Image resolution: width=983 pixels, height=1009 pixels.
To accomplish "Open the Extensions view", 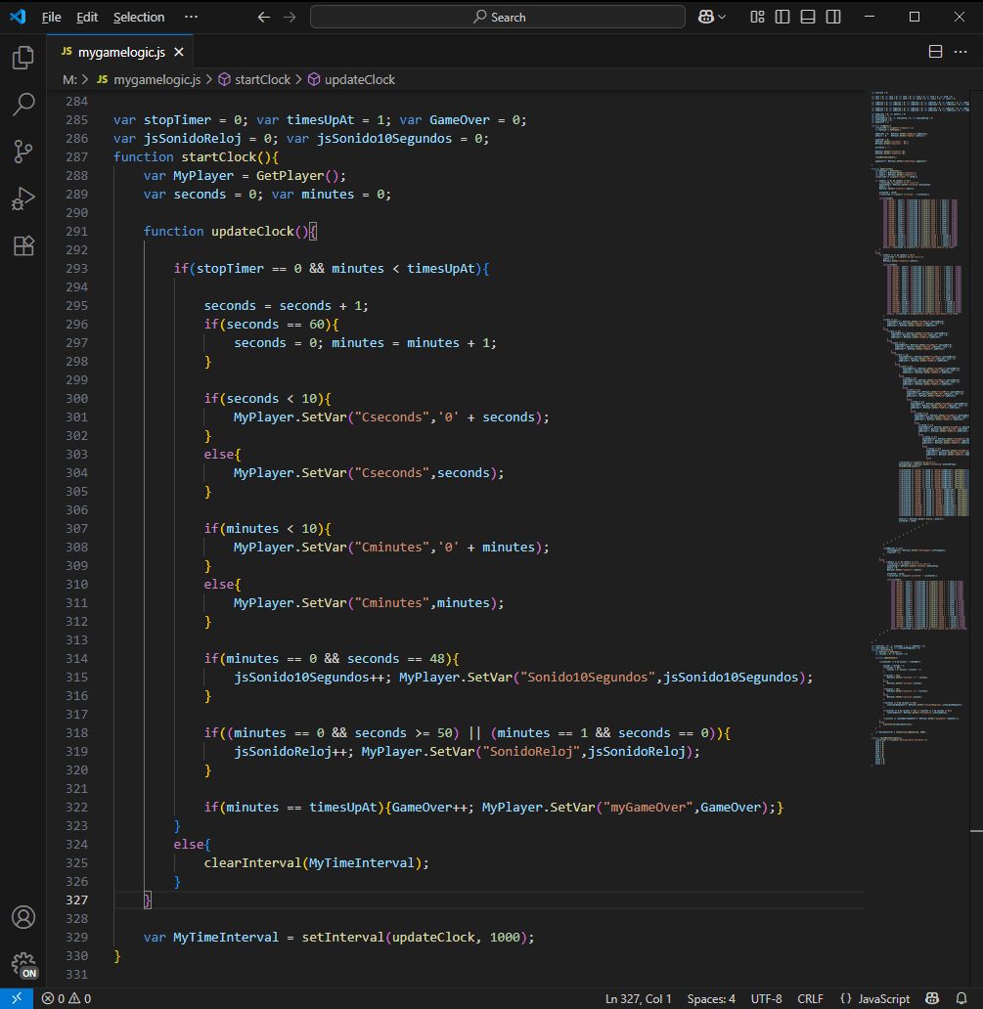I will [23, 245].
